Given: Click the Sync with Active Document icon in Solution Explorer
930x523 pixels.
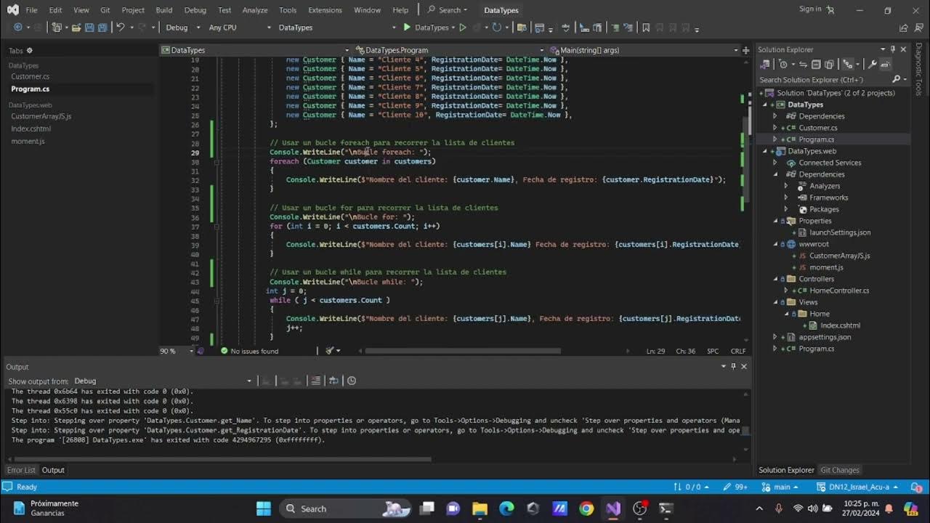Looking at the screenshot, I should coord(804,64).
